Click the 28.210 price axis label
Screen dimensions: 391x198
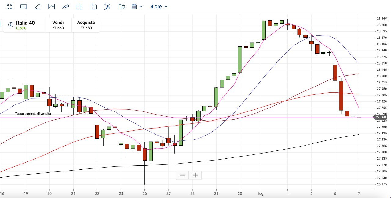click(382, 63)
